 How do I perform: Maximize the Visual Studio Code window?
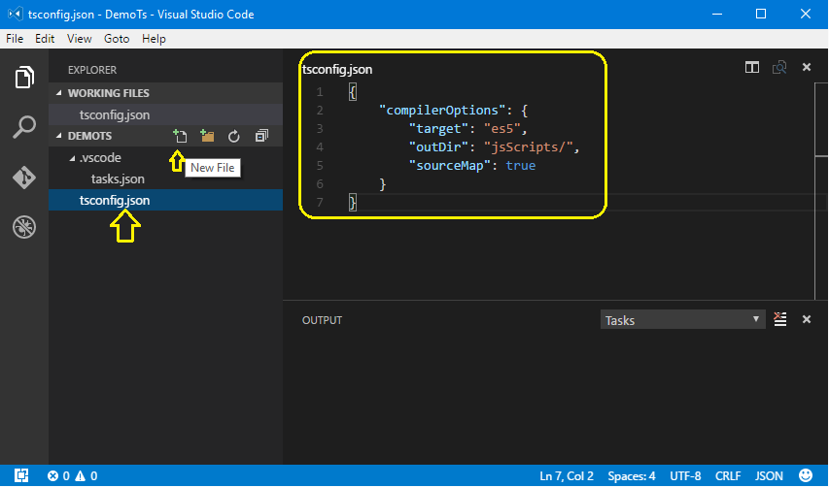761,15
